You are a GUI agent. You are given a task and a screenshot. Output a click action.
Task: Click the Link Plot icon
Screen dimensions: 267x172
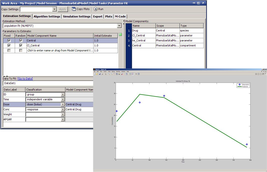coord(127,74)
